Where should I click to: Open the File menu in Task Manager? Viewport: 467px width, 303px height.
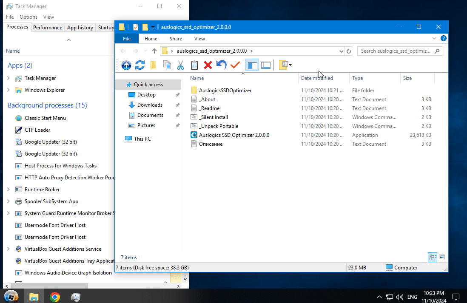[10, 17]
